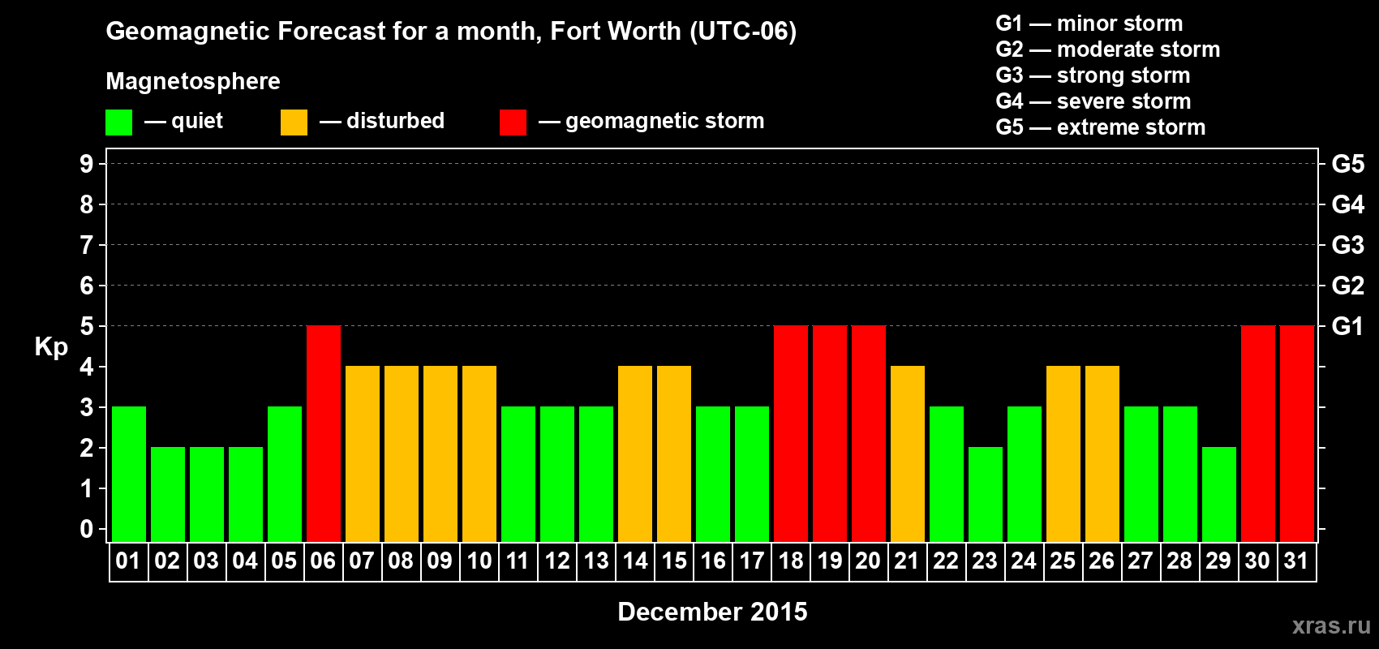Click the Kp axis value 9
Viewport: 1379px width, 649px height.
click(x=87, y=164)
